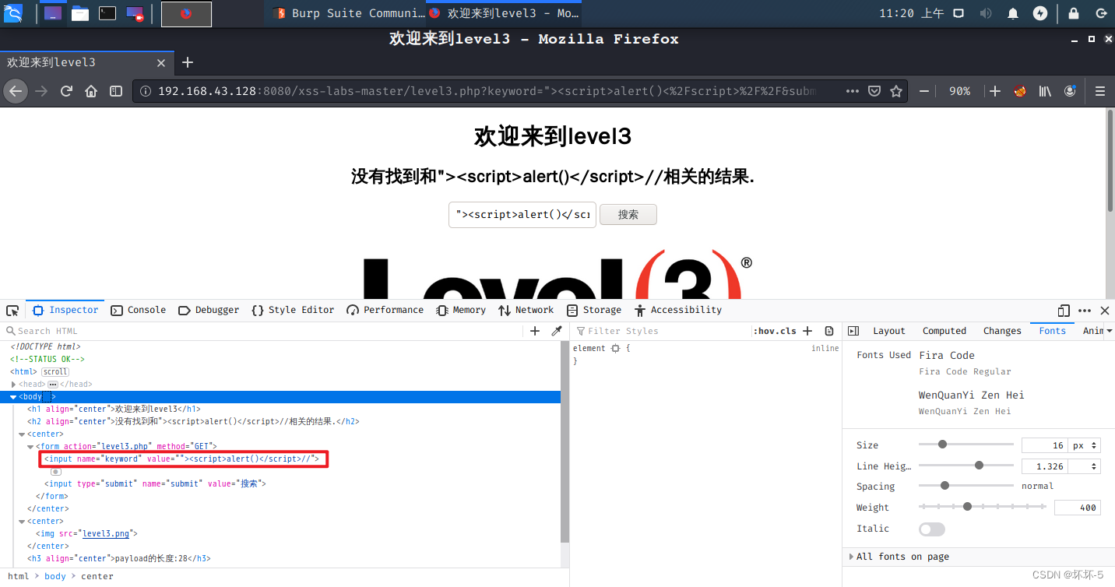The width and height of the screenshot is (1115, 587).
Task: Collapse the second center element node
Action: tap(23, 522)
